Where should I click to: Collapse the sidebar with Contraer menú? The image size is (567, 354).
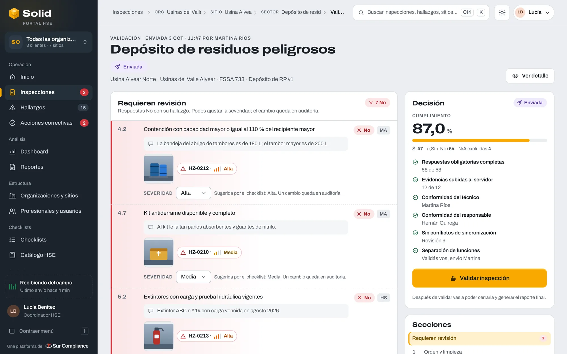(48, 331)
